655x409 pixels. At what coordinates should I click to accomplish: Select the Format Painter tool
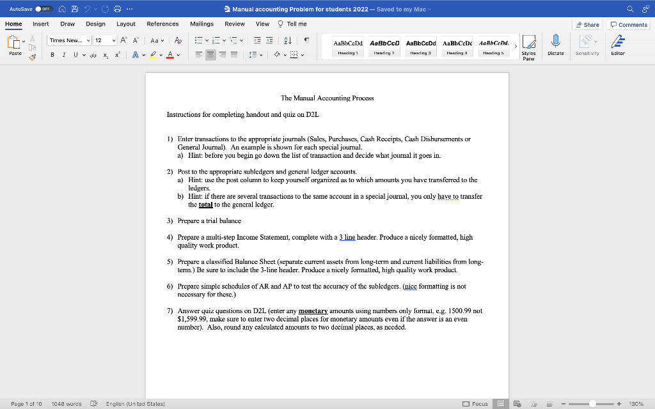31,56
